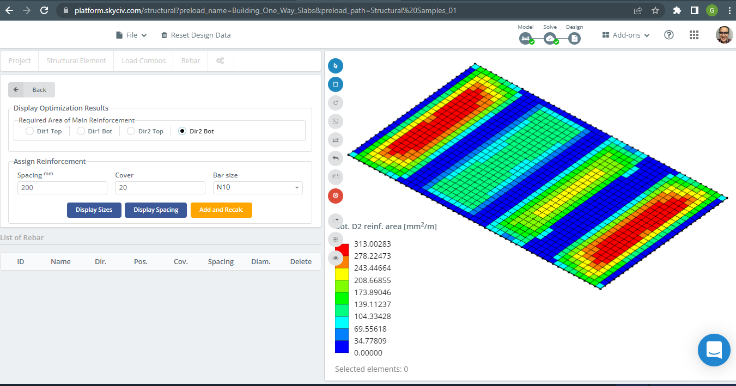Click the red cancel icon in the viewer toolbar
The height and width of the screenshot is (386, 736).
click(336, 195)
